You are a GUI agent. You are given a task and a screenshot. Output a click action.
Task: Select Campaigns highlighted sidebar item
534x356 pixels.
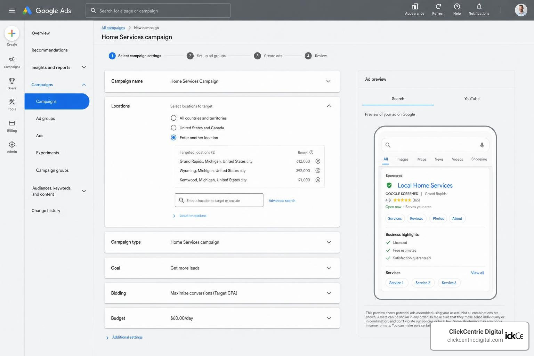click(x=57, y=102)
